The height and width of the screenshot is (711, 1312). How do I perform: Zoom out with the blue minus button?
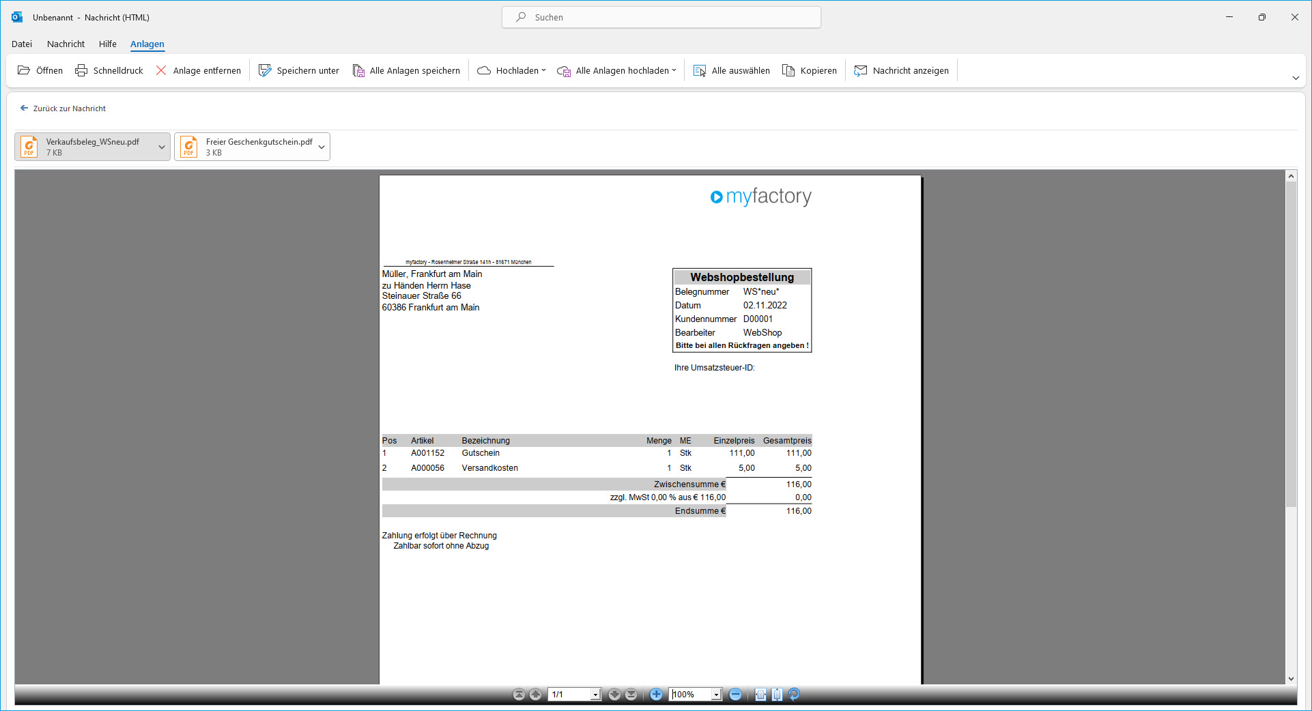click(735, 695)
